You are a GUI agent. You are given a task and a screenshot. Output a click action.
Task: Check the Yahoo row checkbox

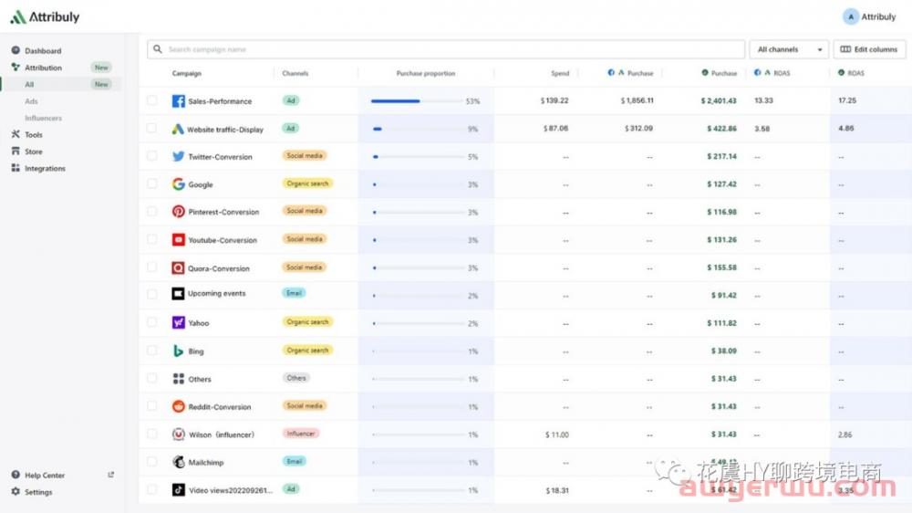(x=151, y=322)
